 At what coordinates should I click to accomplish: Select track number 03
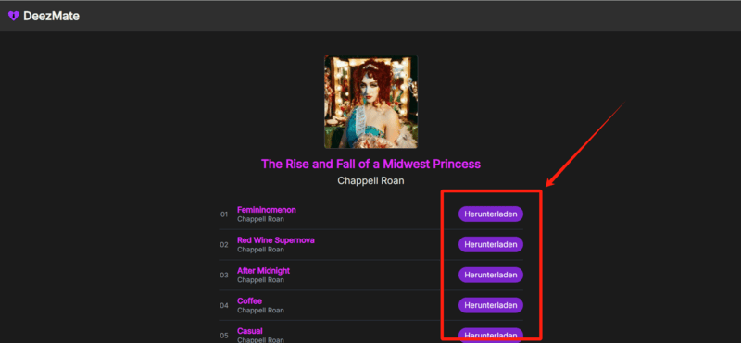coord(224,276)
